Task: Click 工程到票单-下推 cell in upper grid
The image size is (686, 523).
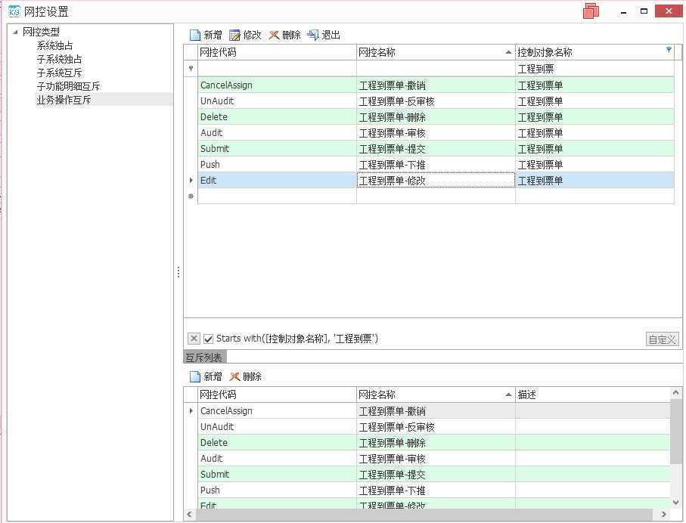Action: tap(436, 165)
